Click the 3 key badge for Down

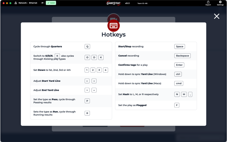[x=99, y=70]
